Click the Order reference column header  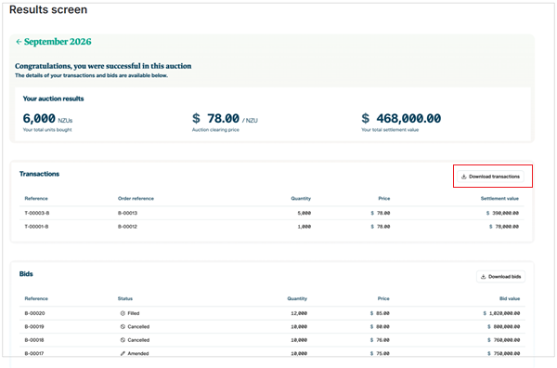click(136, 199)
